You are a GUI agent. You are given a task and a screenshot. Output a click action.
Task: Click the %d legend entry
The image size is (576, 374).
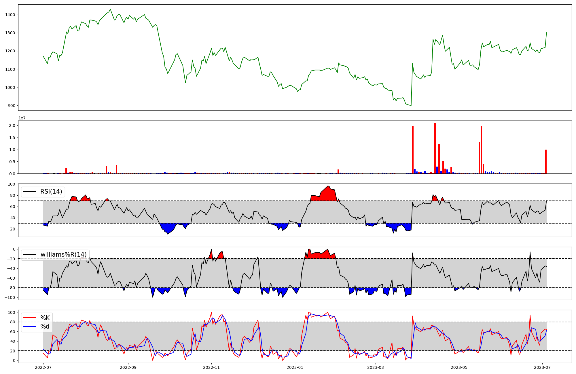point(45,327)
